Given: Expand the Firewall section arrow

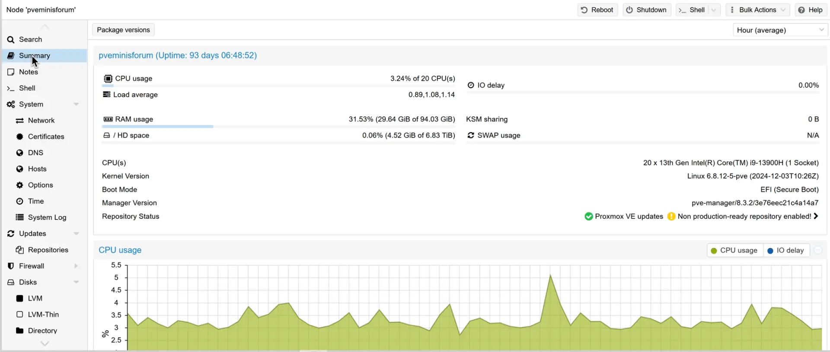Looking at the screenshot, I should coord(76,266).
